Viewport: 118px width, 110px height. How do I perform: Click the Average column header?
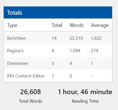tap(100, 25)
